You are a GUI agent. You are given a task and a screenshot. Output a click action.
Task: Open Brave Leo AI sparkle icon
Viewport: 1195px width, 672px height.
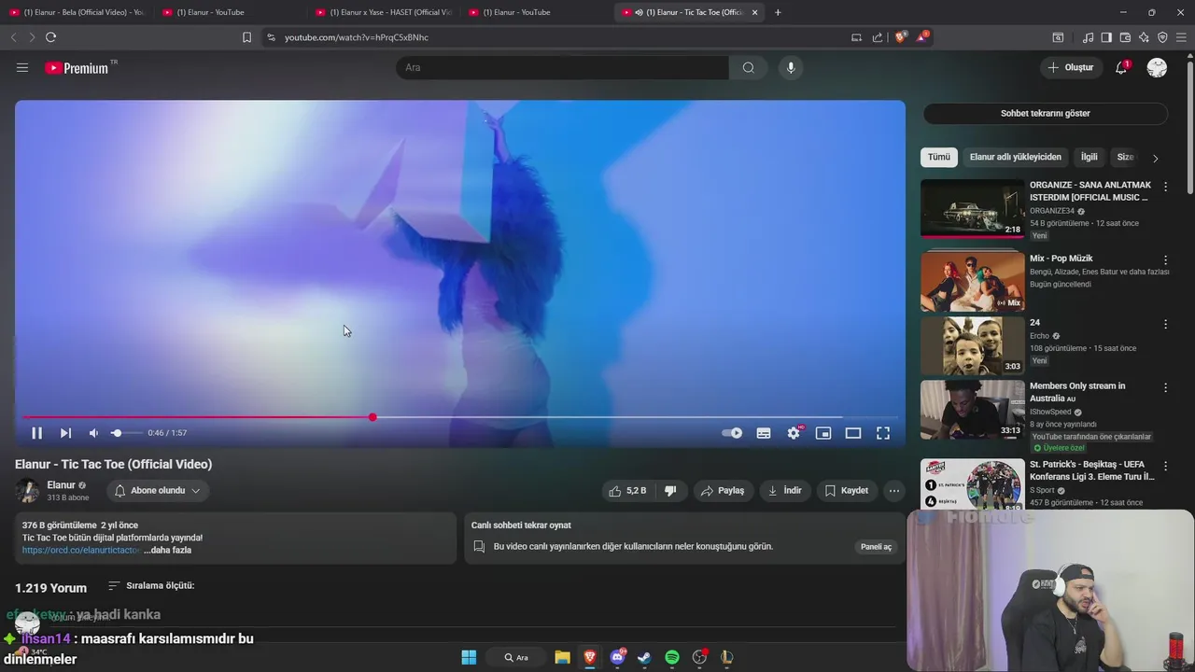(x=1144, y=37)
